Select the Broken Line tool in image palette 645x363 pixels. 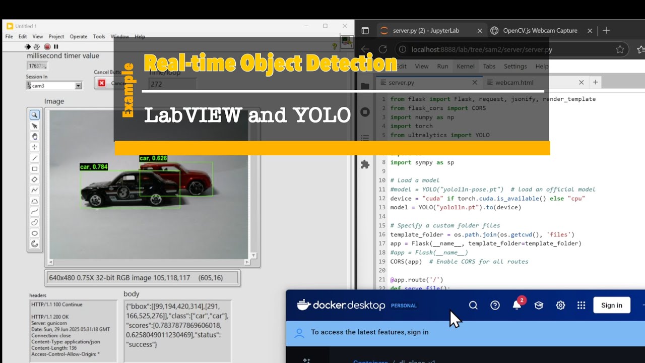click(x=35, y=190)
